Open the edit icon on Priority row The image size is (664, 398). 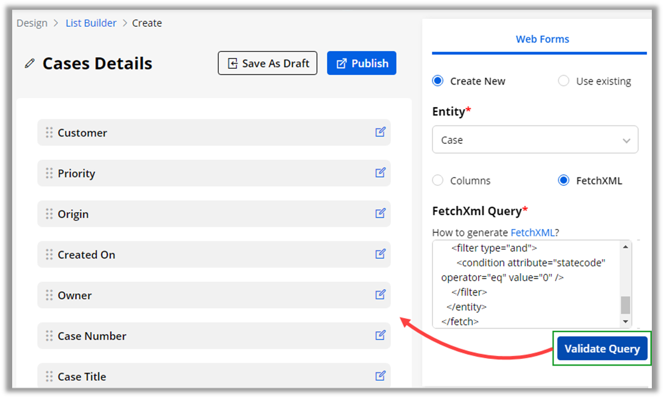click(x=380, y=172)
